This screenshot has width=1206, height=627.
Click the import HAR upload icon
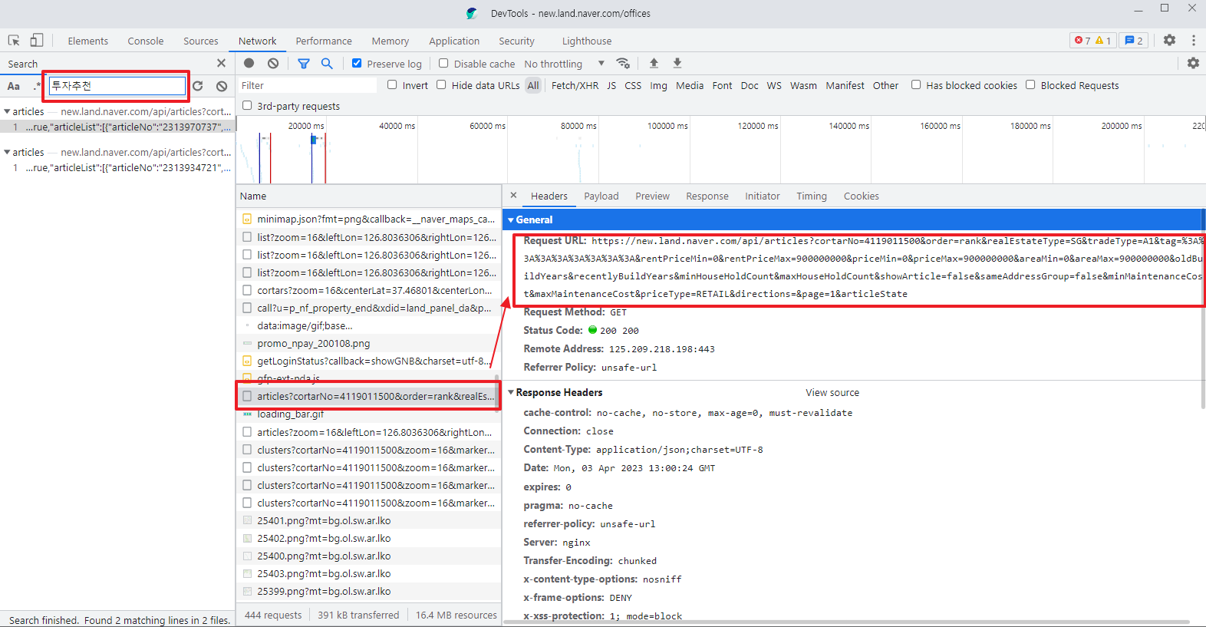[x=654, y=64]
